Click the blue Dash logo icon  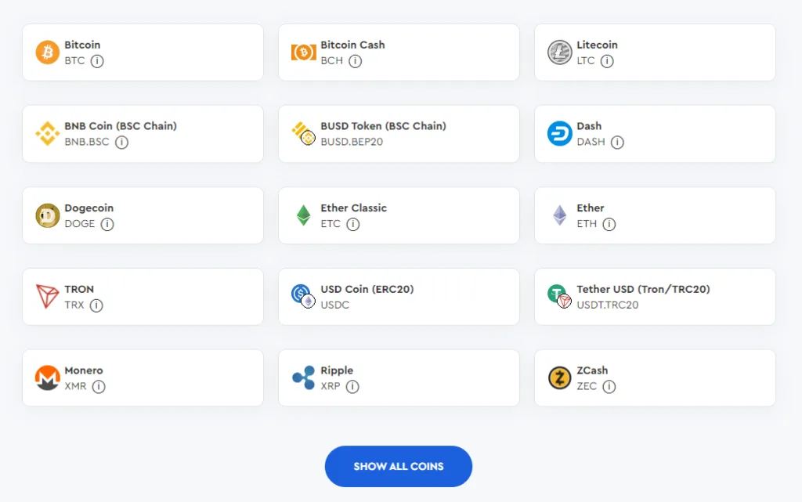pos(560,133)
